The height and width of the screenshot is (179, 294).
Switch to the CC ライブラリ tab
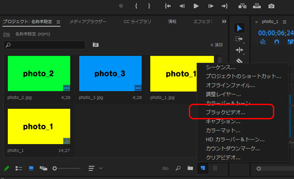point(137,22)
